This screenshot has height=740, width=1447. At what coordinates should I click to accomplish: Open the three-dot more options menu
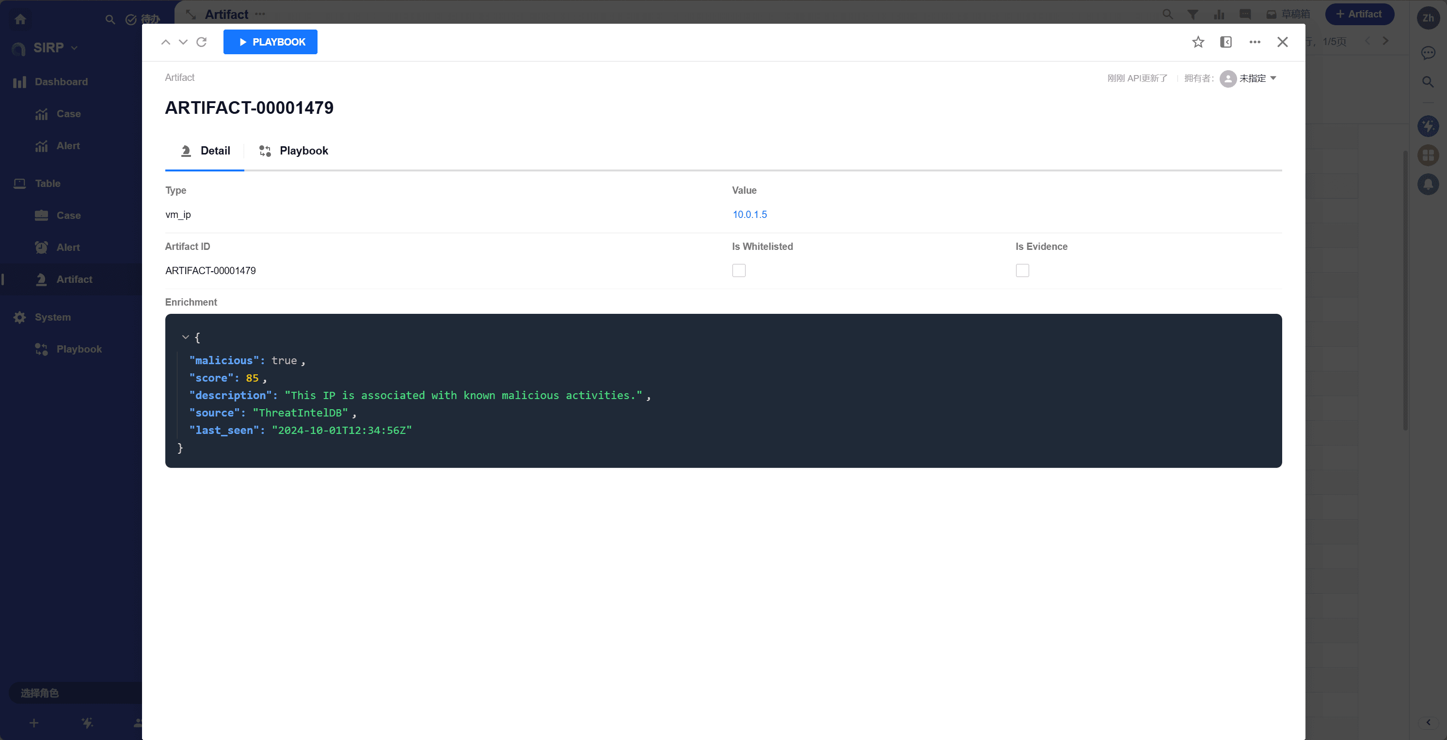[1255, 42]
